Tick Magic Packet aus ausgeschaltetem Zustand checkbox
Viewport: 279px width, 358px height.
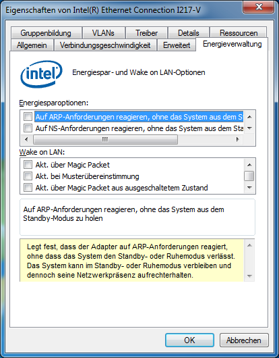[28, 188]
